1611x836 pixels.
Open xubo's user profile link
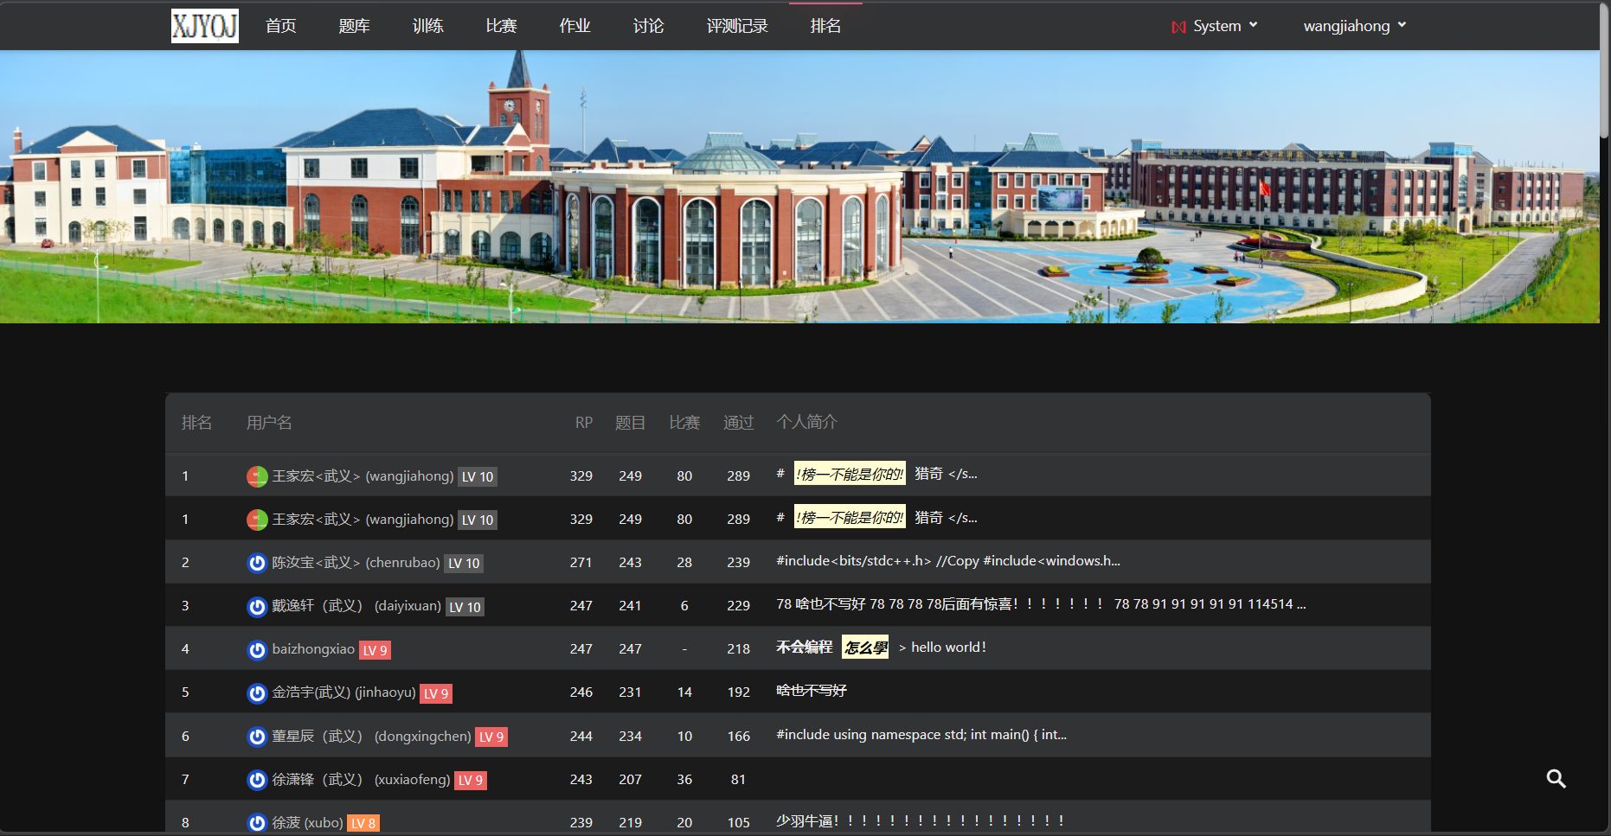click(307, 822)
